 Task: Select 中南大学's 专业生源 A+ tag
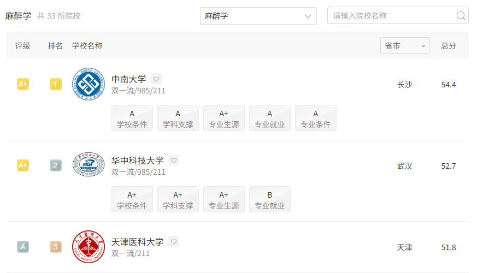pos(224,118)
